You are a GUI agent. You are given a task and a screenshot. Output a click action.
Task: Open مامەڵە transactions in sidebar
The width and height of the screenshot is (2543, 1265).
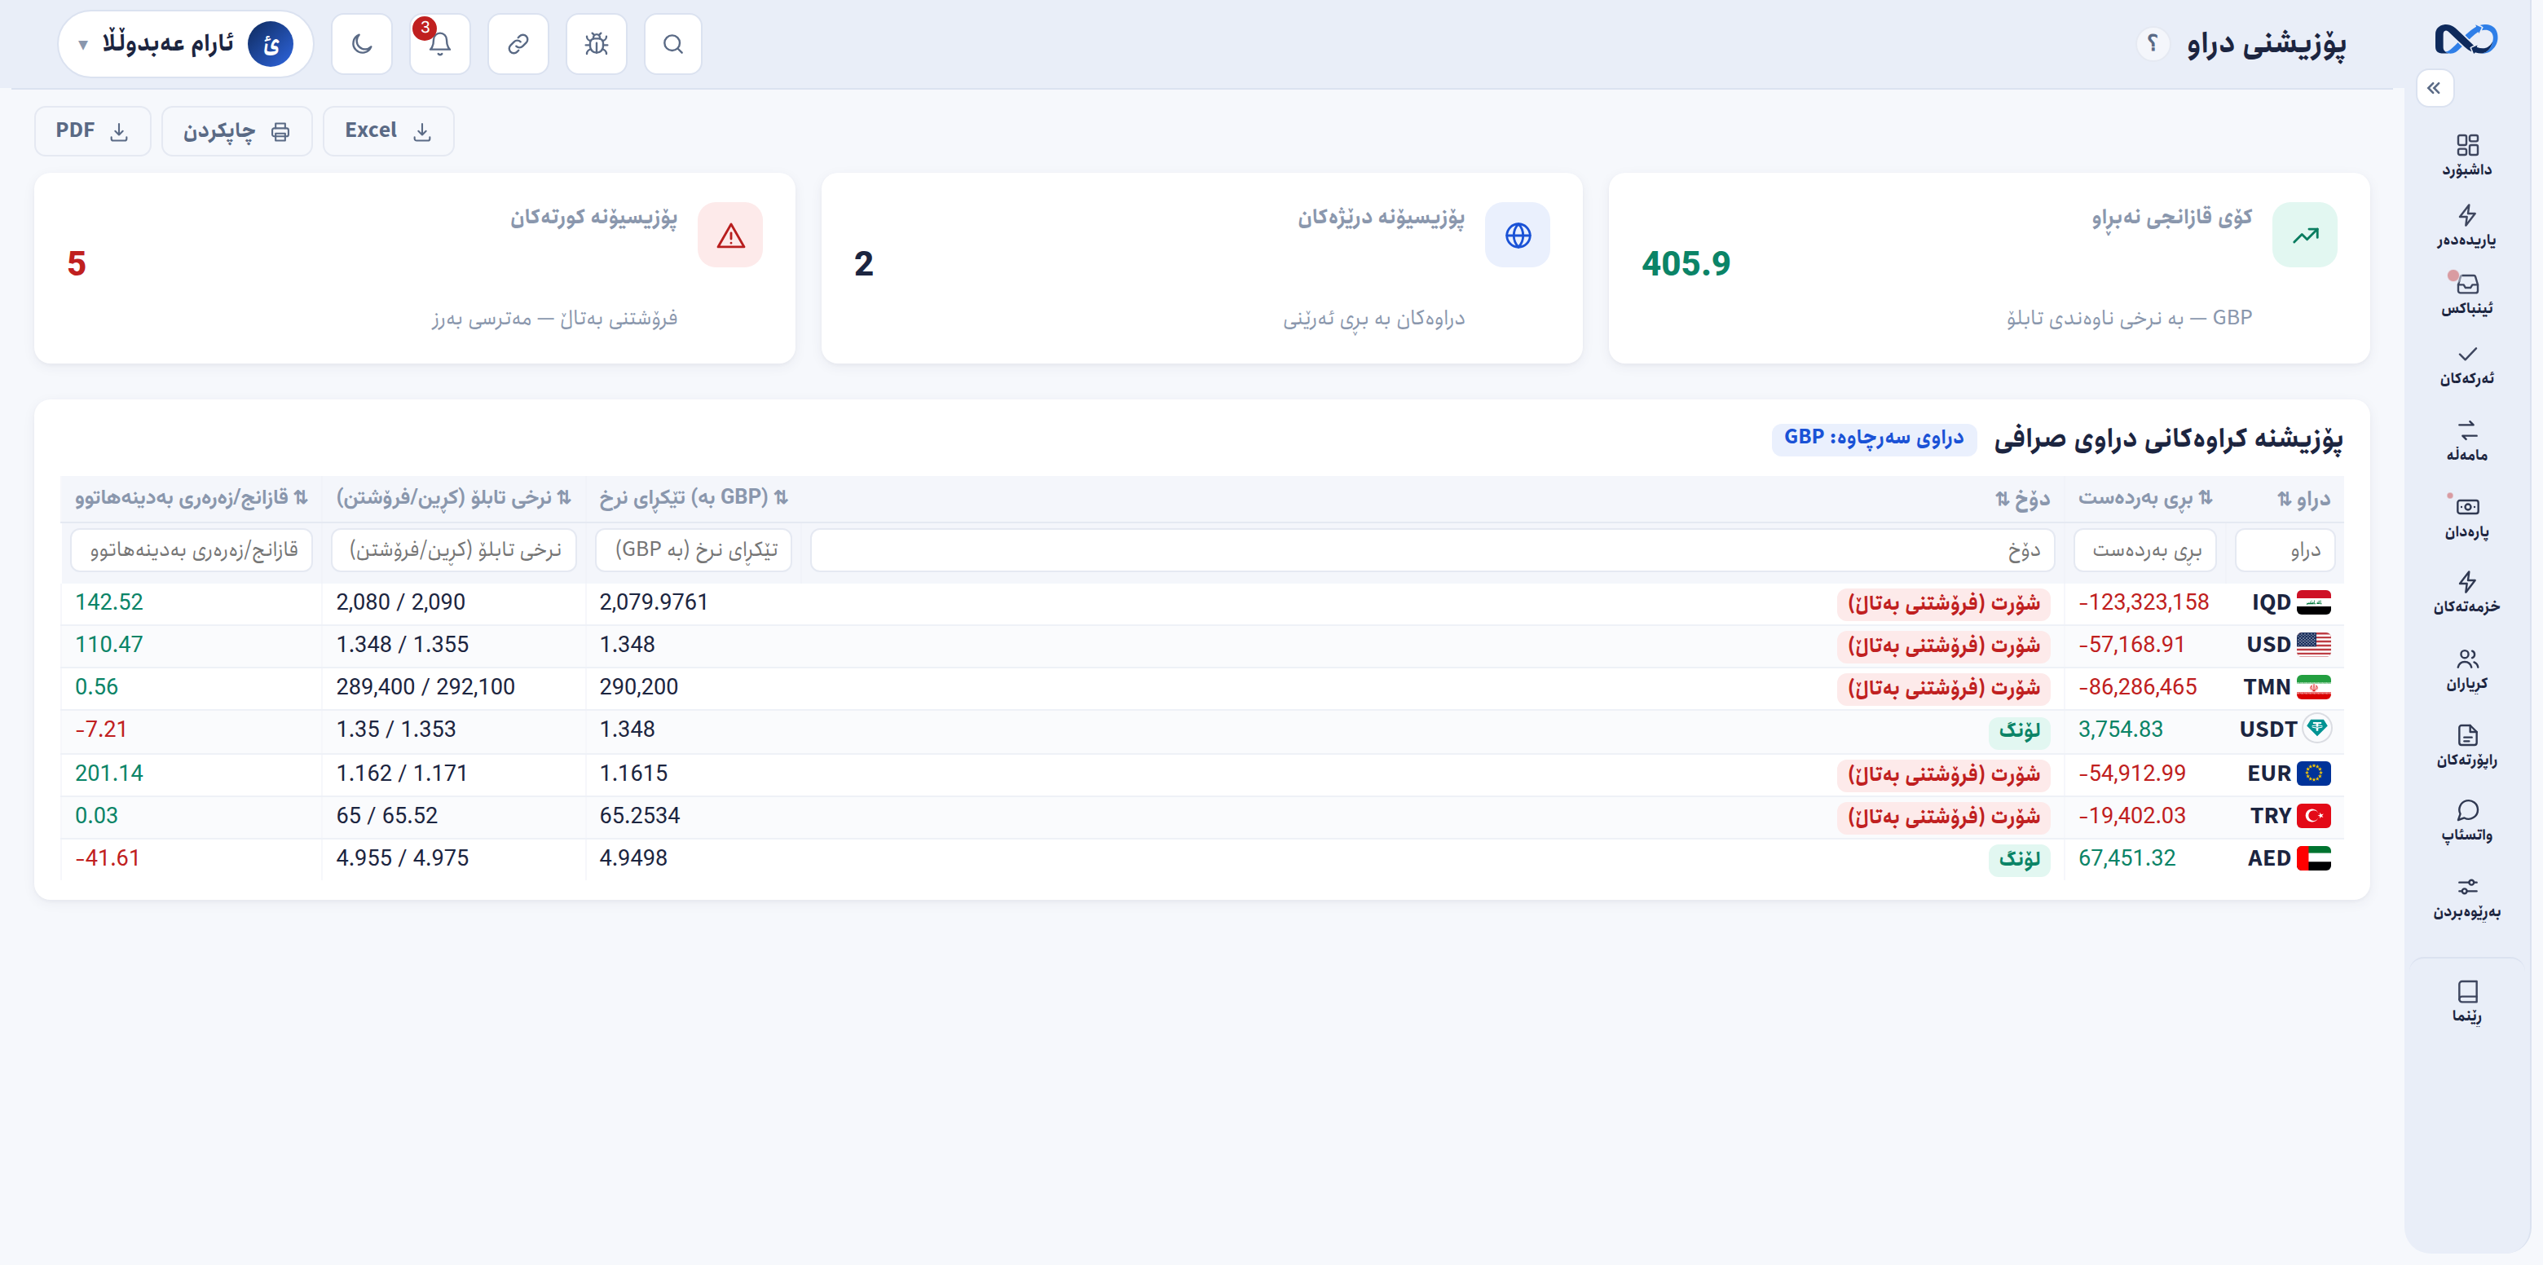pos(2466,440)
